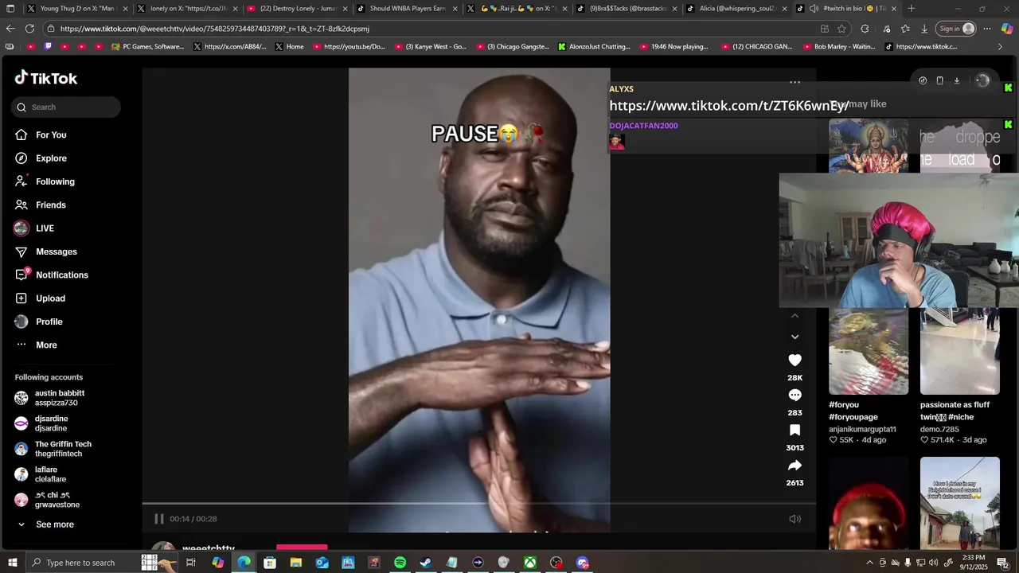Toggle the video volume mute icon
Image resolution: width=1019 pixels, height=573 pixels.
pos(795,519)
